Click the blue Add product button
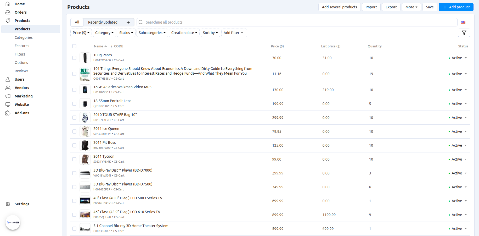Viewport: 479px width, 236px height. (456, 7)
